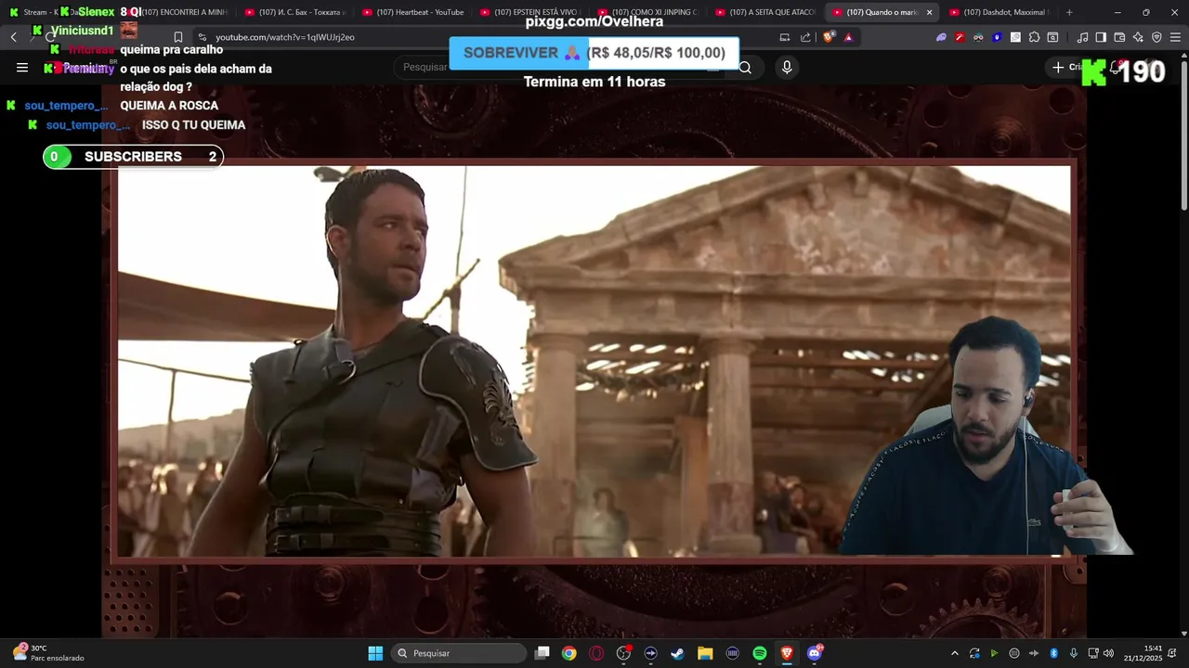This screenshot has height=668, width=1189.
Task: Toggle the browser sidebar panel icon
Action: (1101, 37)
